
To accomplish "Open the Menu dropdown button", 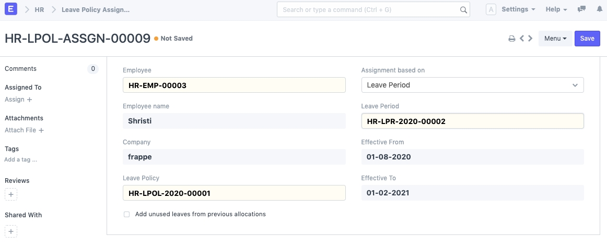I will (555, 39).
